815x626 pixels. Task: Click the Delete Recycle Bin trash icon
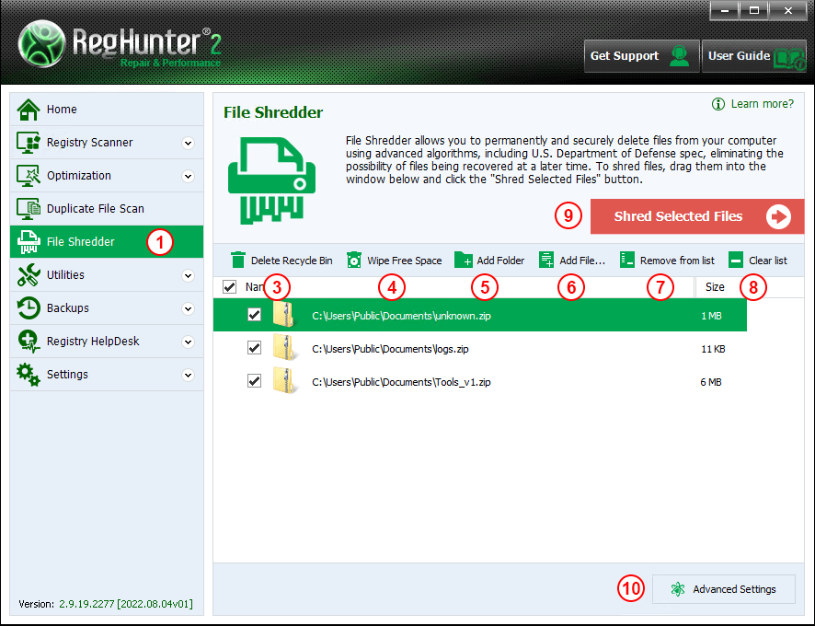pos(238,261)
